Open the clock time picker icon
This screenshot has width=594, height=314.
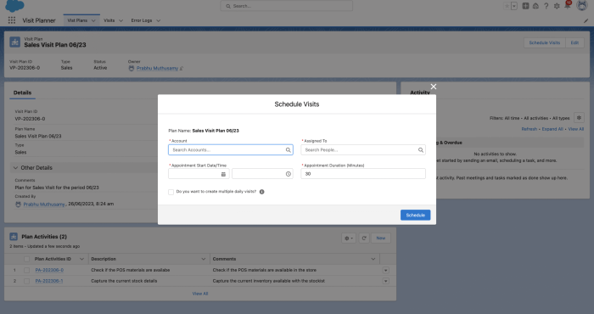[x=289, y=174]
